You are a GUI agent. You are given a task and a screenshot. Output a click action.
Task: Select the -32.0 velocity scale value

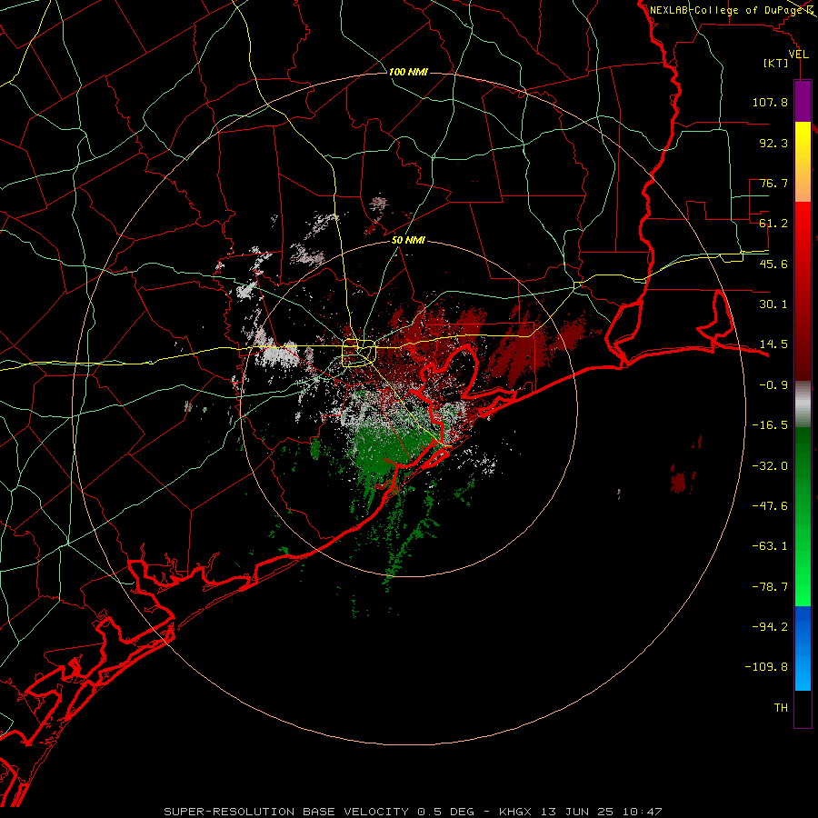click(770, 466)
